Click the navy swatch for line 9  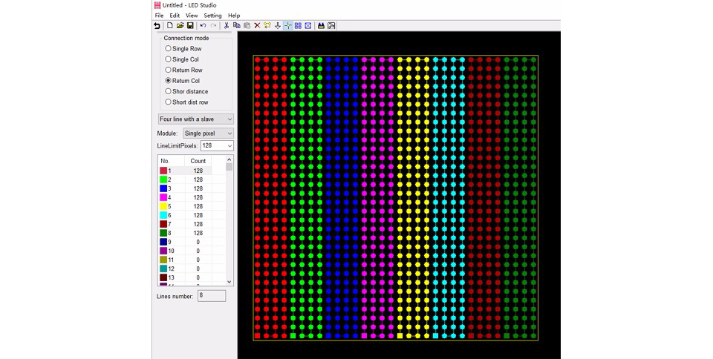pyautogui.click(x=163, y=242)
